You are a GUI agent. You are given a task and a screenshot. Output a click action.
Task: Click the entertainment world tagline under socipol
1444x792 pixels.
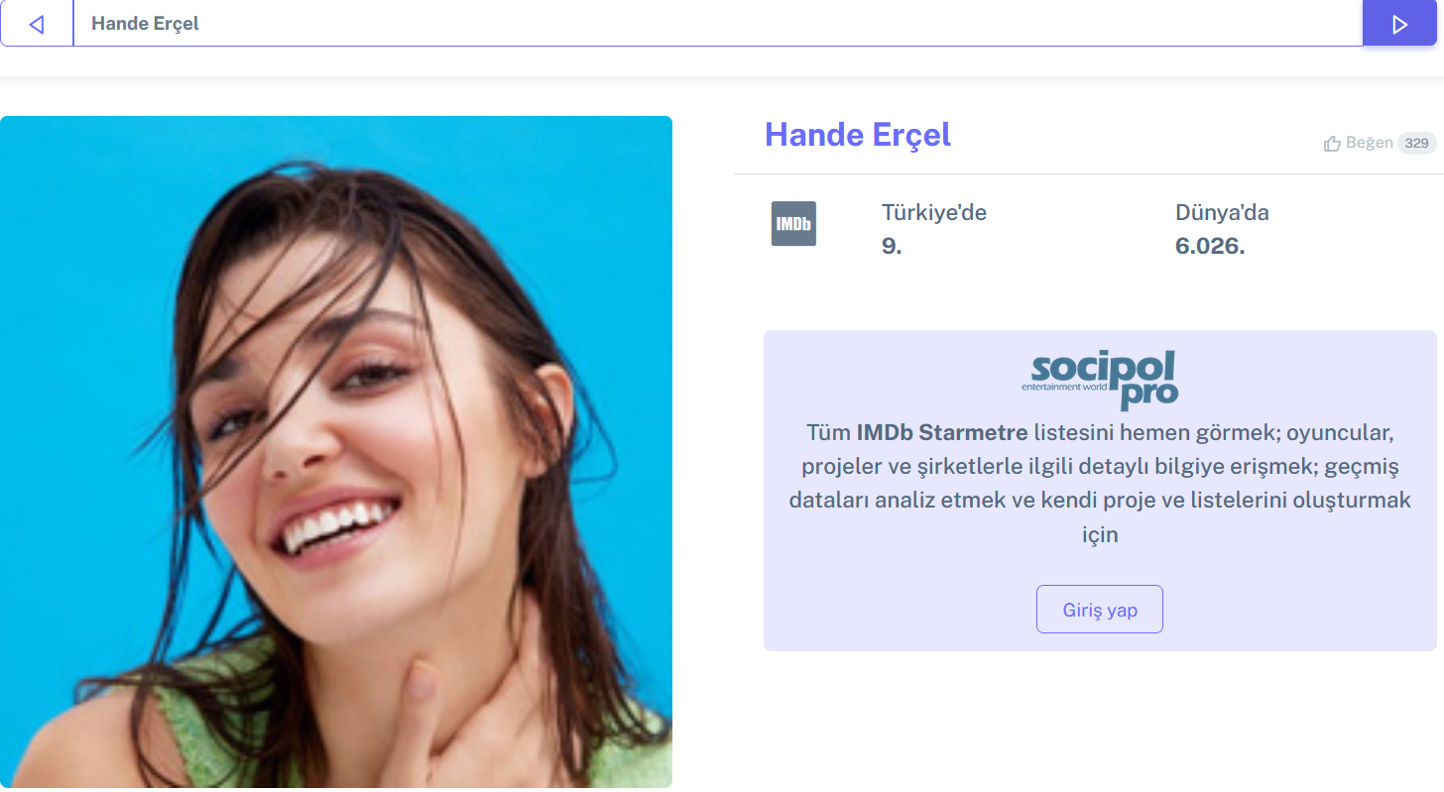[x=1067, y=387]
